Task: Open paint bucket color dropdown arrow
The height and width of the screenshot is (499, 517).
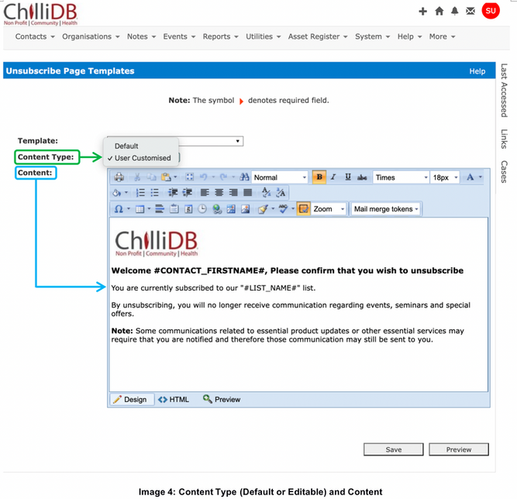Action: point(126,193)
